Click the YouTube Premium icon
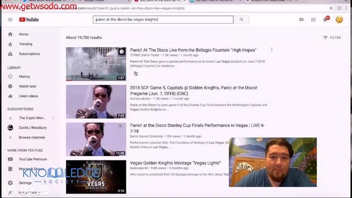 [10, 159]
